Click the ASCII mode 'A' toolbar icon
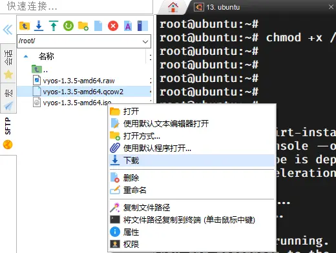The image size is (336, 253). 128,26
